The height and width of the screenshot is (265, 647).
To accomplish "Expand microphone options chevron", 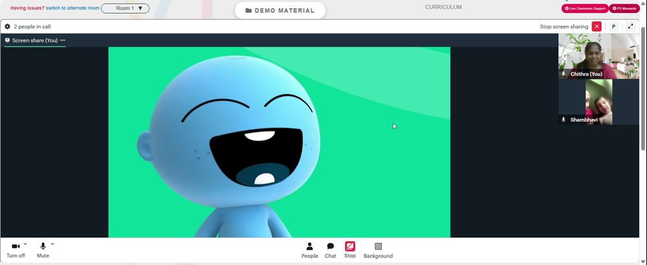I will [52, 244].
